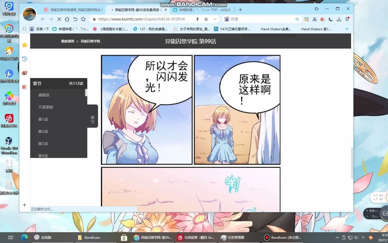Open Windows Task View taskbar icon
Image resolution: width=388 pixels, height=243 pixels.
[x=11, y=238]
